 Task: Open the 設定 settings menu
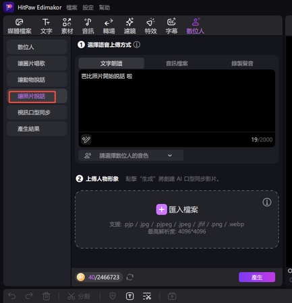[x=88, y=7]
